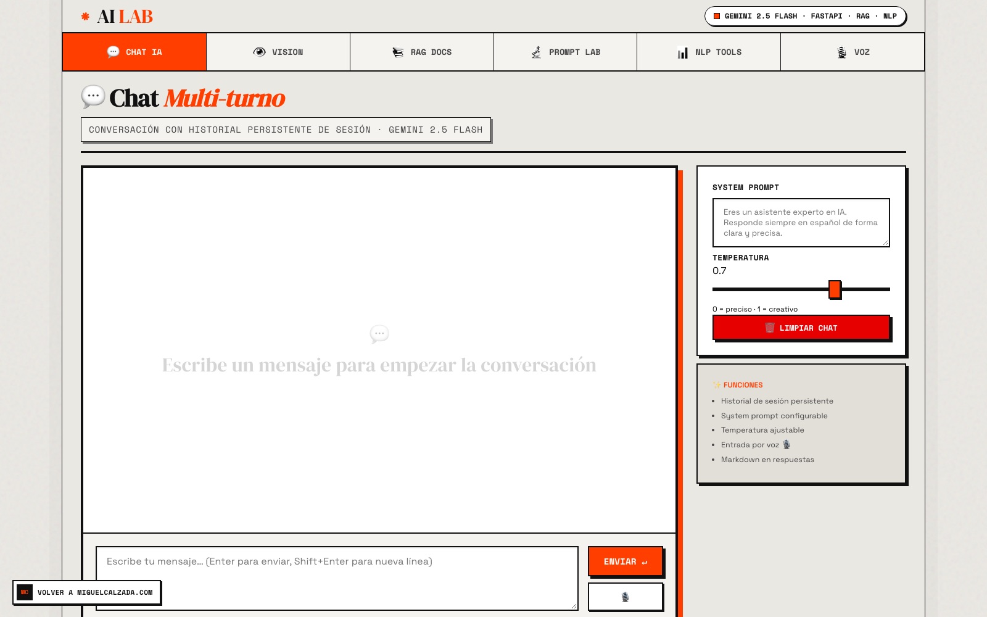Clear conversation with Limpiar Chat
The image size is (987, 617).
(801, 328)
